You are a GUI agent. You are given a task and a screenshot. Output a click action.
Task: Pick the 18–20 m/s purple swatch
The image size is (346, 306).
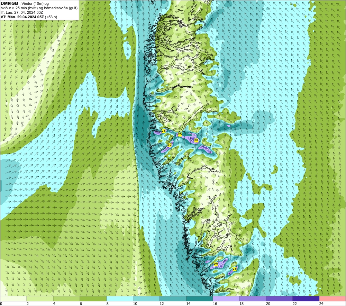(253, 299)
